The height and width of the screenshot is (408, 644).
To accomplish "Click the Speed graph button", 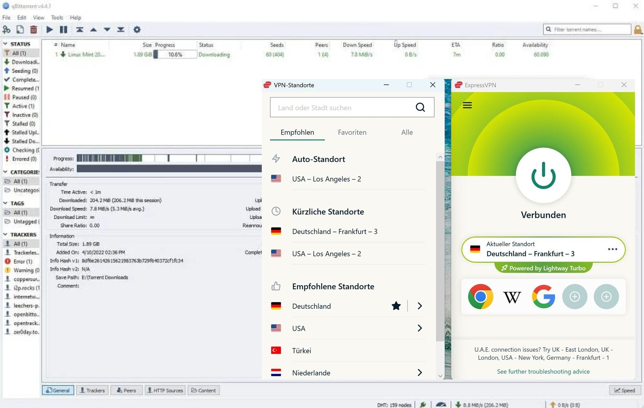I will [625, 390].
